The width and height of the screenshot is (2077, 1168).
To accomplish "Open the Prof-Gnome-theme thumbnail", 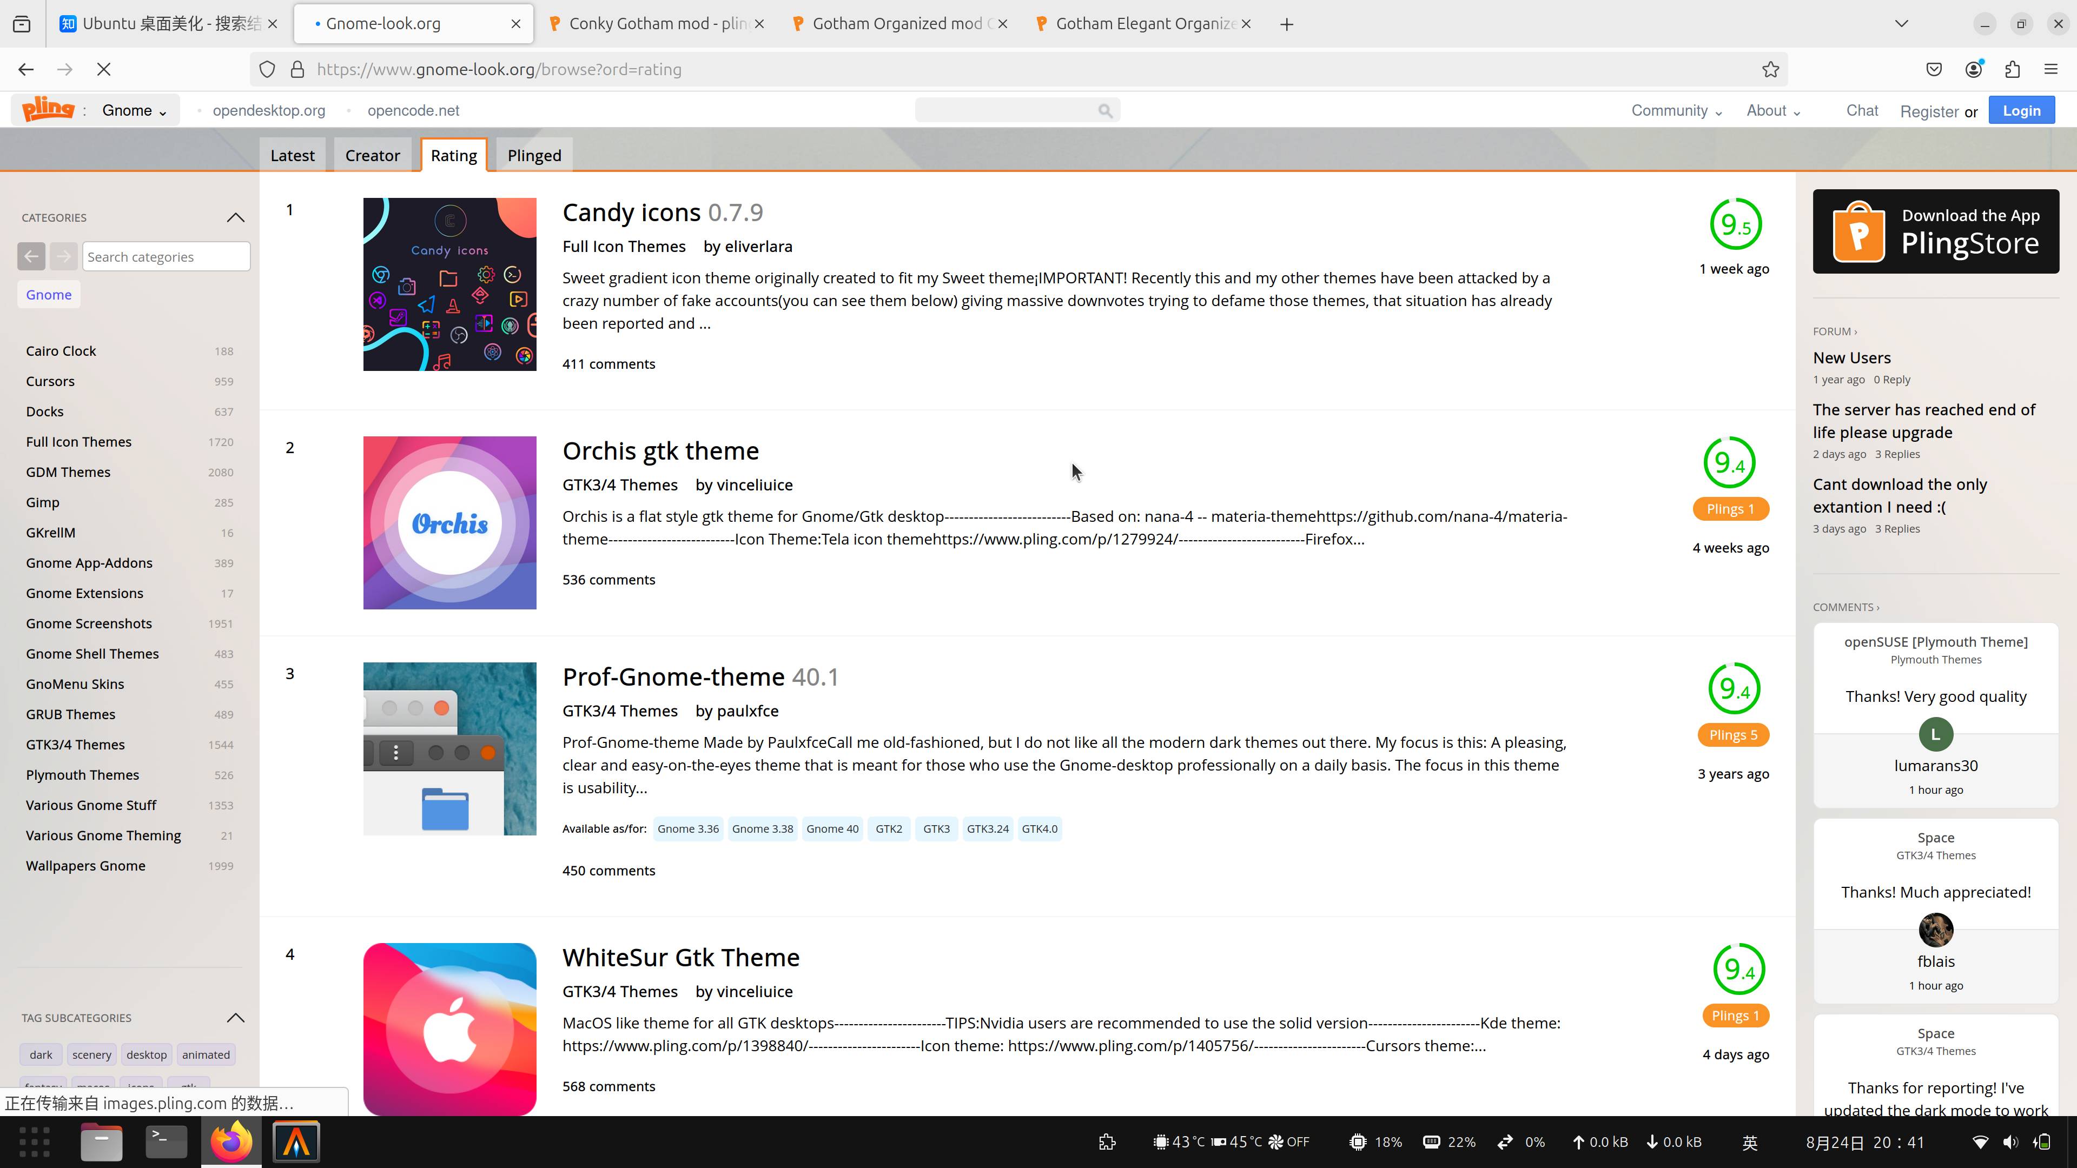I will click(x=450, y=749).
